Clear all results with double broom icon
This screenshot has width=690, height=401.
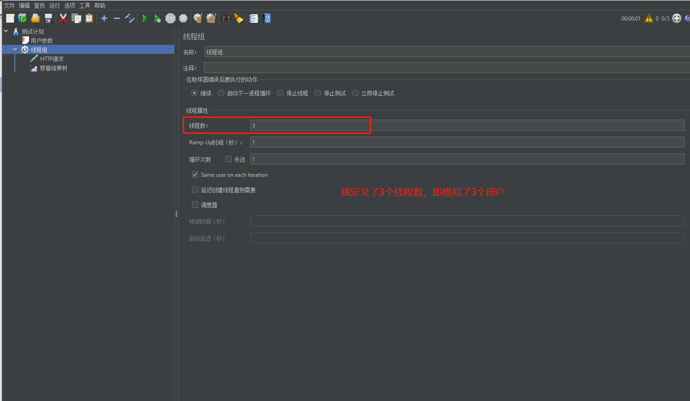(211, 18)
